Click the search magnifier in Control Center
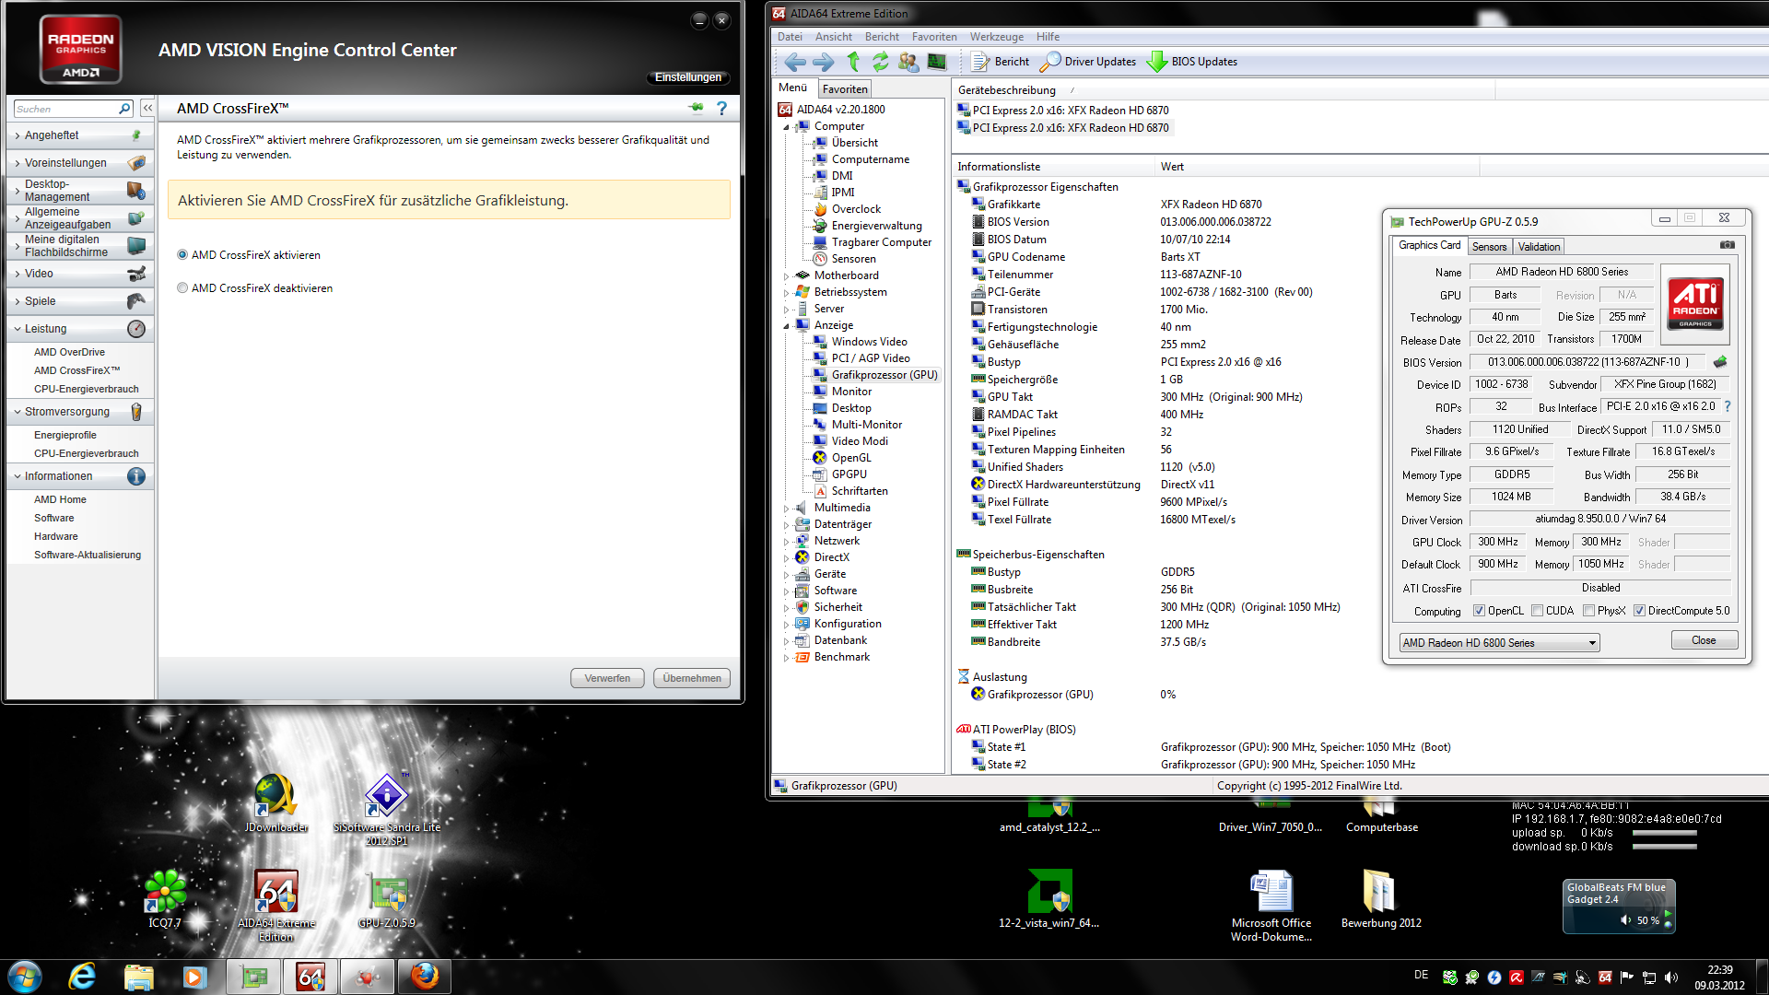Image resolution: width=1769 pixels, height=995 pixels. click(124, 109)
